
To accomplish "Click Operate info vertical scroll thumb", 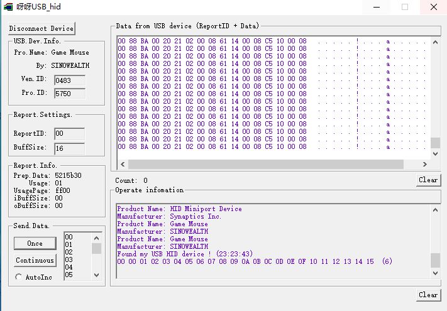I will pos(435,260).
